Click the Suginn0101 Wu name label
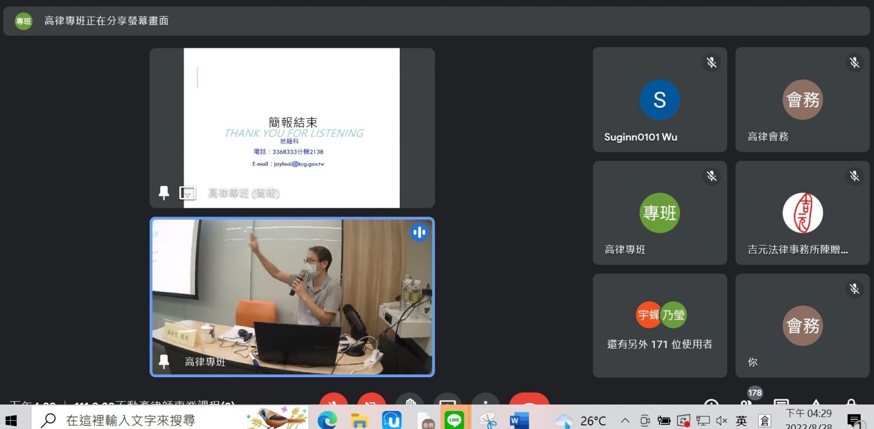The width and height of the screenshot is (874, 429). [641, 137]
